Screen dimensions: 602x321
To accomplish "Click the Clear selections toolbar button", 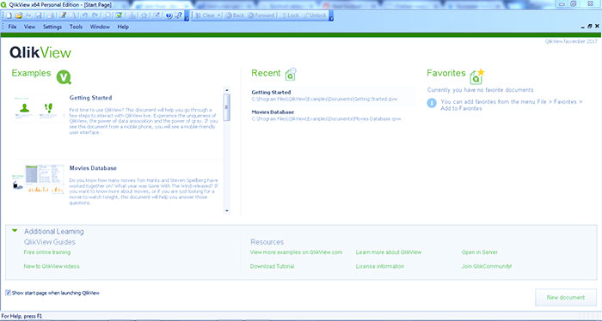I will tap(206, 15).
